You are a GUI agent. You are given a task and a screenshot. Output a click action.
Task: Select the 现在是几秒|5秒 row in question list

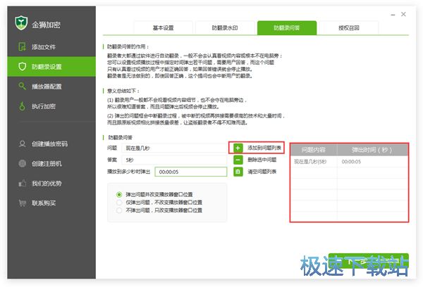[x=349, y=162]
